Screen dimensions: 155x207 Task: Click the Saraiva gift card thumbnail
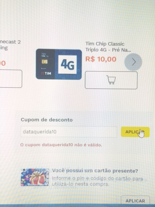click(x=35, y=177)
